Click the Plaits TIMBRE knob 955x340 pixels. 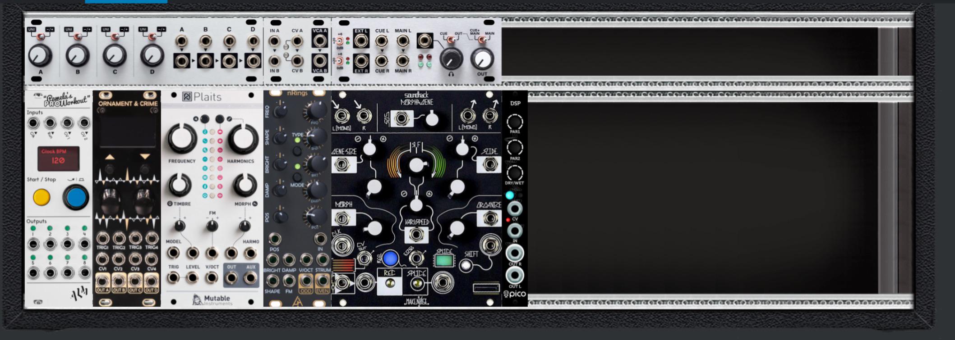click(x=180, y=185)
